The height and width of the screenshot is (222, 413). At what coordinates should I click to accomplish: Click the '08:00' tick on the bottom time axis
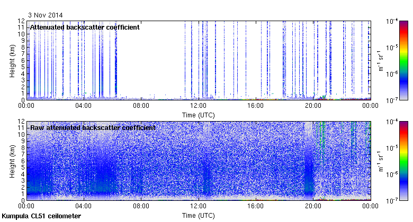141,206
